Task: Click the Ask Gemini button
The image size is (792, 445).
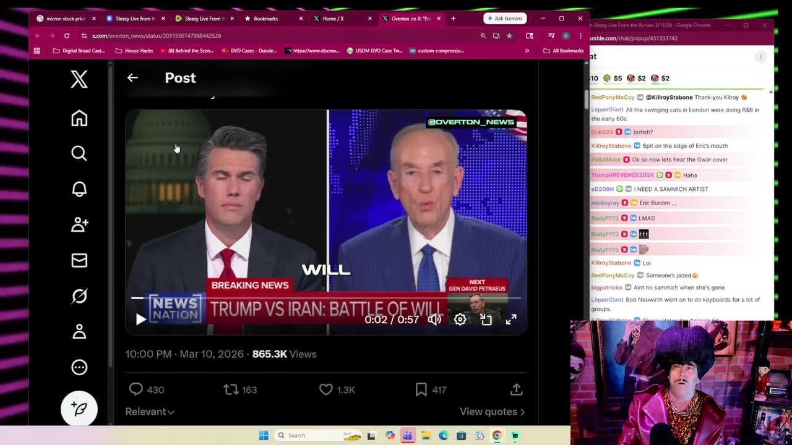Action: pos(504,19)
